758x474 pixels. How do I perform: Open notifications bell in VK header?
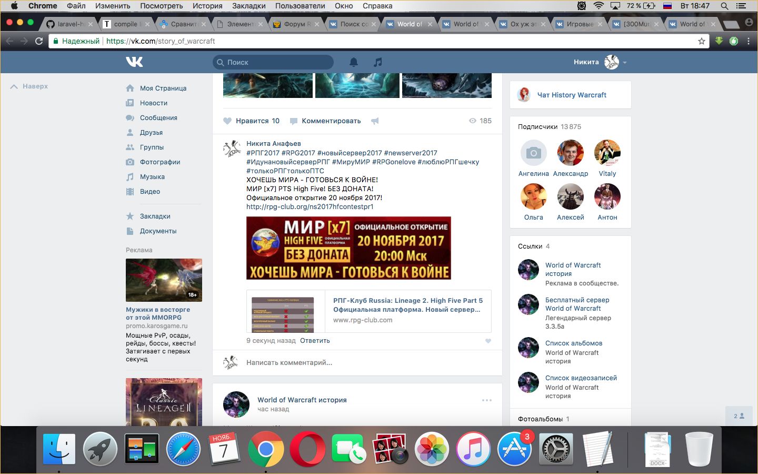coord(354,62)
